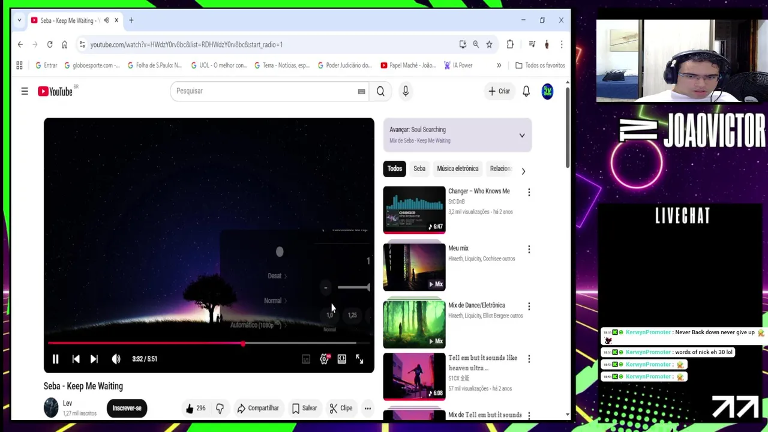Close the Seba - Keep Me Waiting tab
The width and height of the screenshot is (768, 432).
[x=116, y=20]
